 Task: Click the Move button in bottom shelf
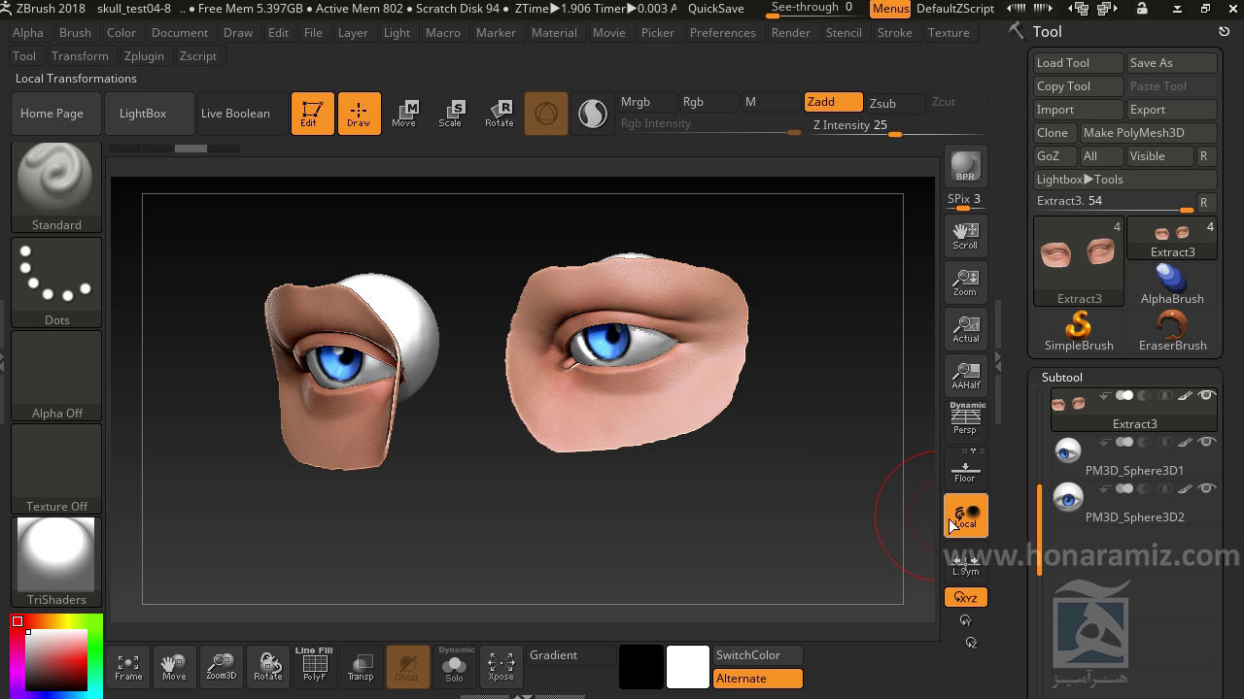click(174, 667)
